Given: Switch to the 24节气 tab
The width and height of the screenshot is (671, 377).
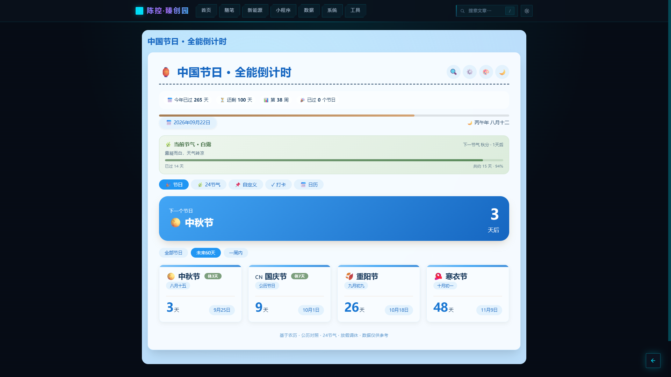Looking at the screenshot, I should pos(209,185).
